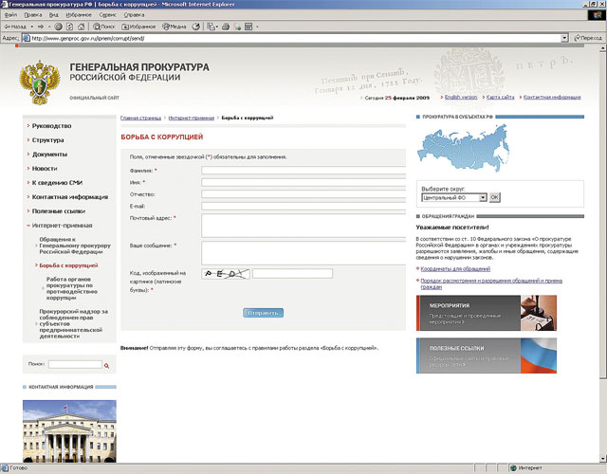Open К сведению СМИ sidebar section

[57, 183]
